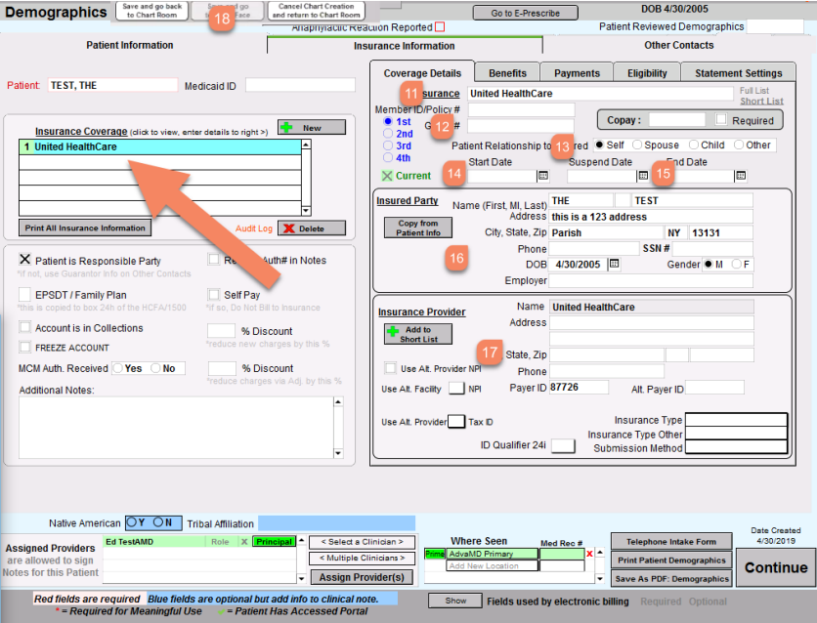Open the Select a Clinician dropdown
The width and height of the screenshot is (817, 623).
pyautogui.click(x=362, y=542)
